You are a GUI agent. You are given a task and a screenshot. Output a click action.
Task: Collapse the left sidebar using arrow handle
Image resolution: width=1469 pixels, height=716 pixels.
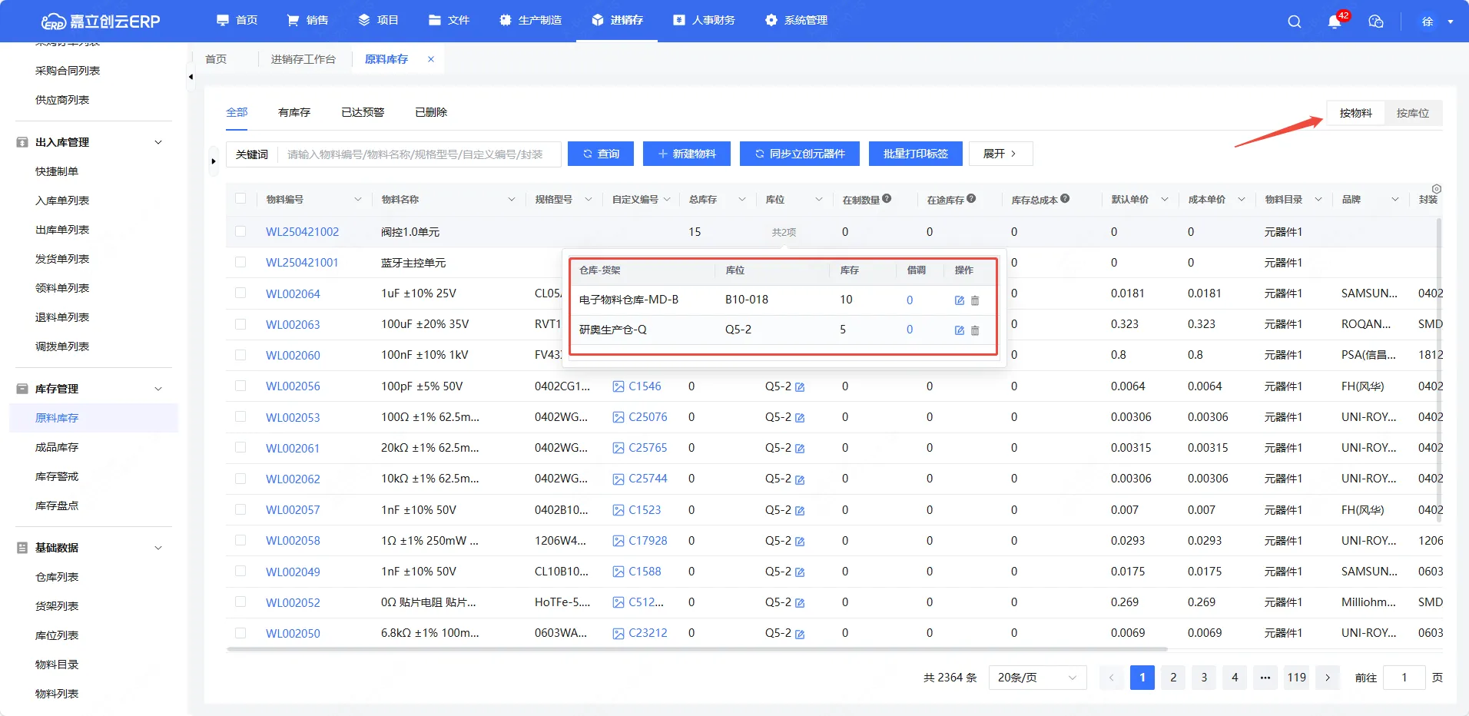coord(191,77)
